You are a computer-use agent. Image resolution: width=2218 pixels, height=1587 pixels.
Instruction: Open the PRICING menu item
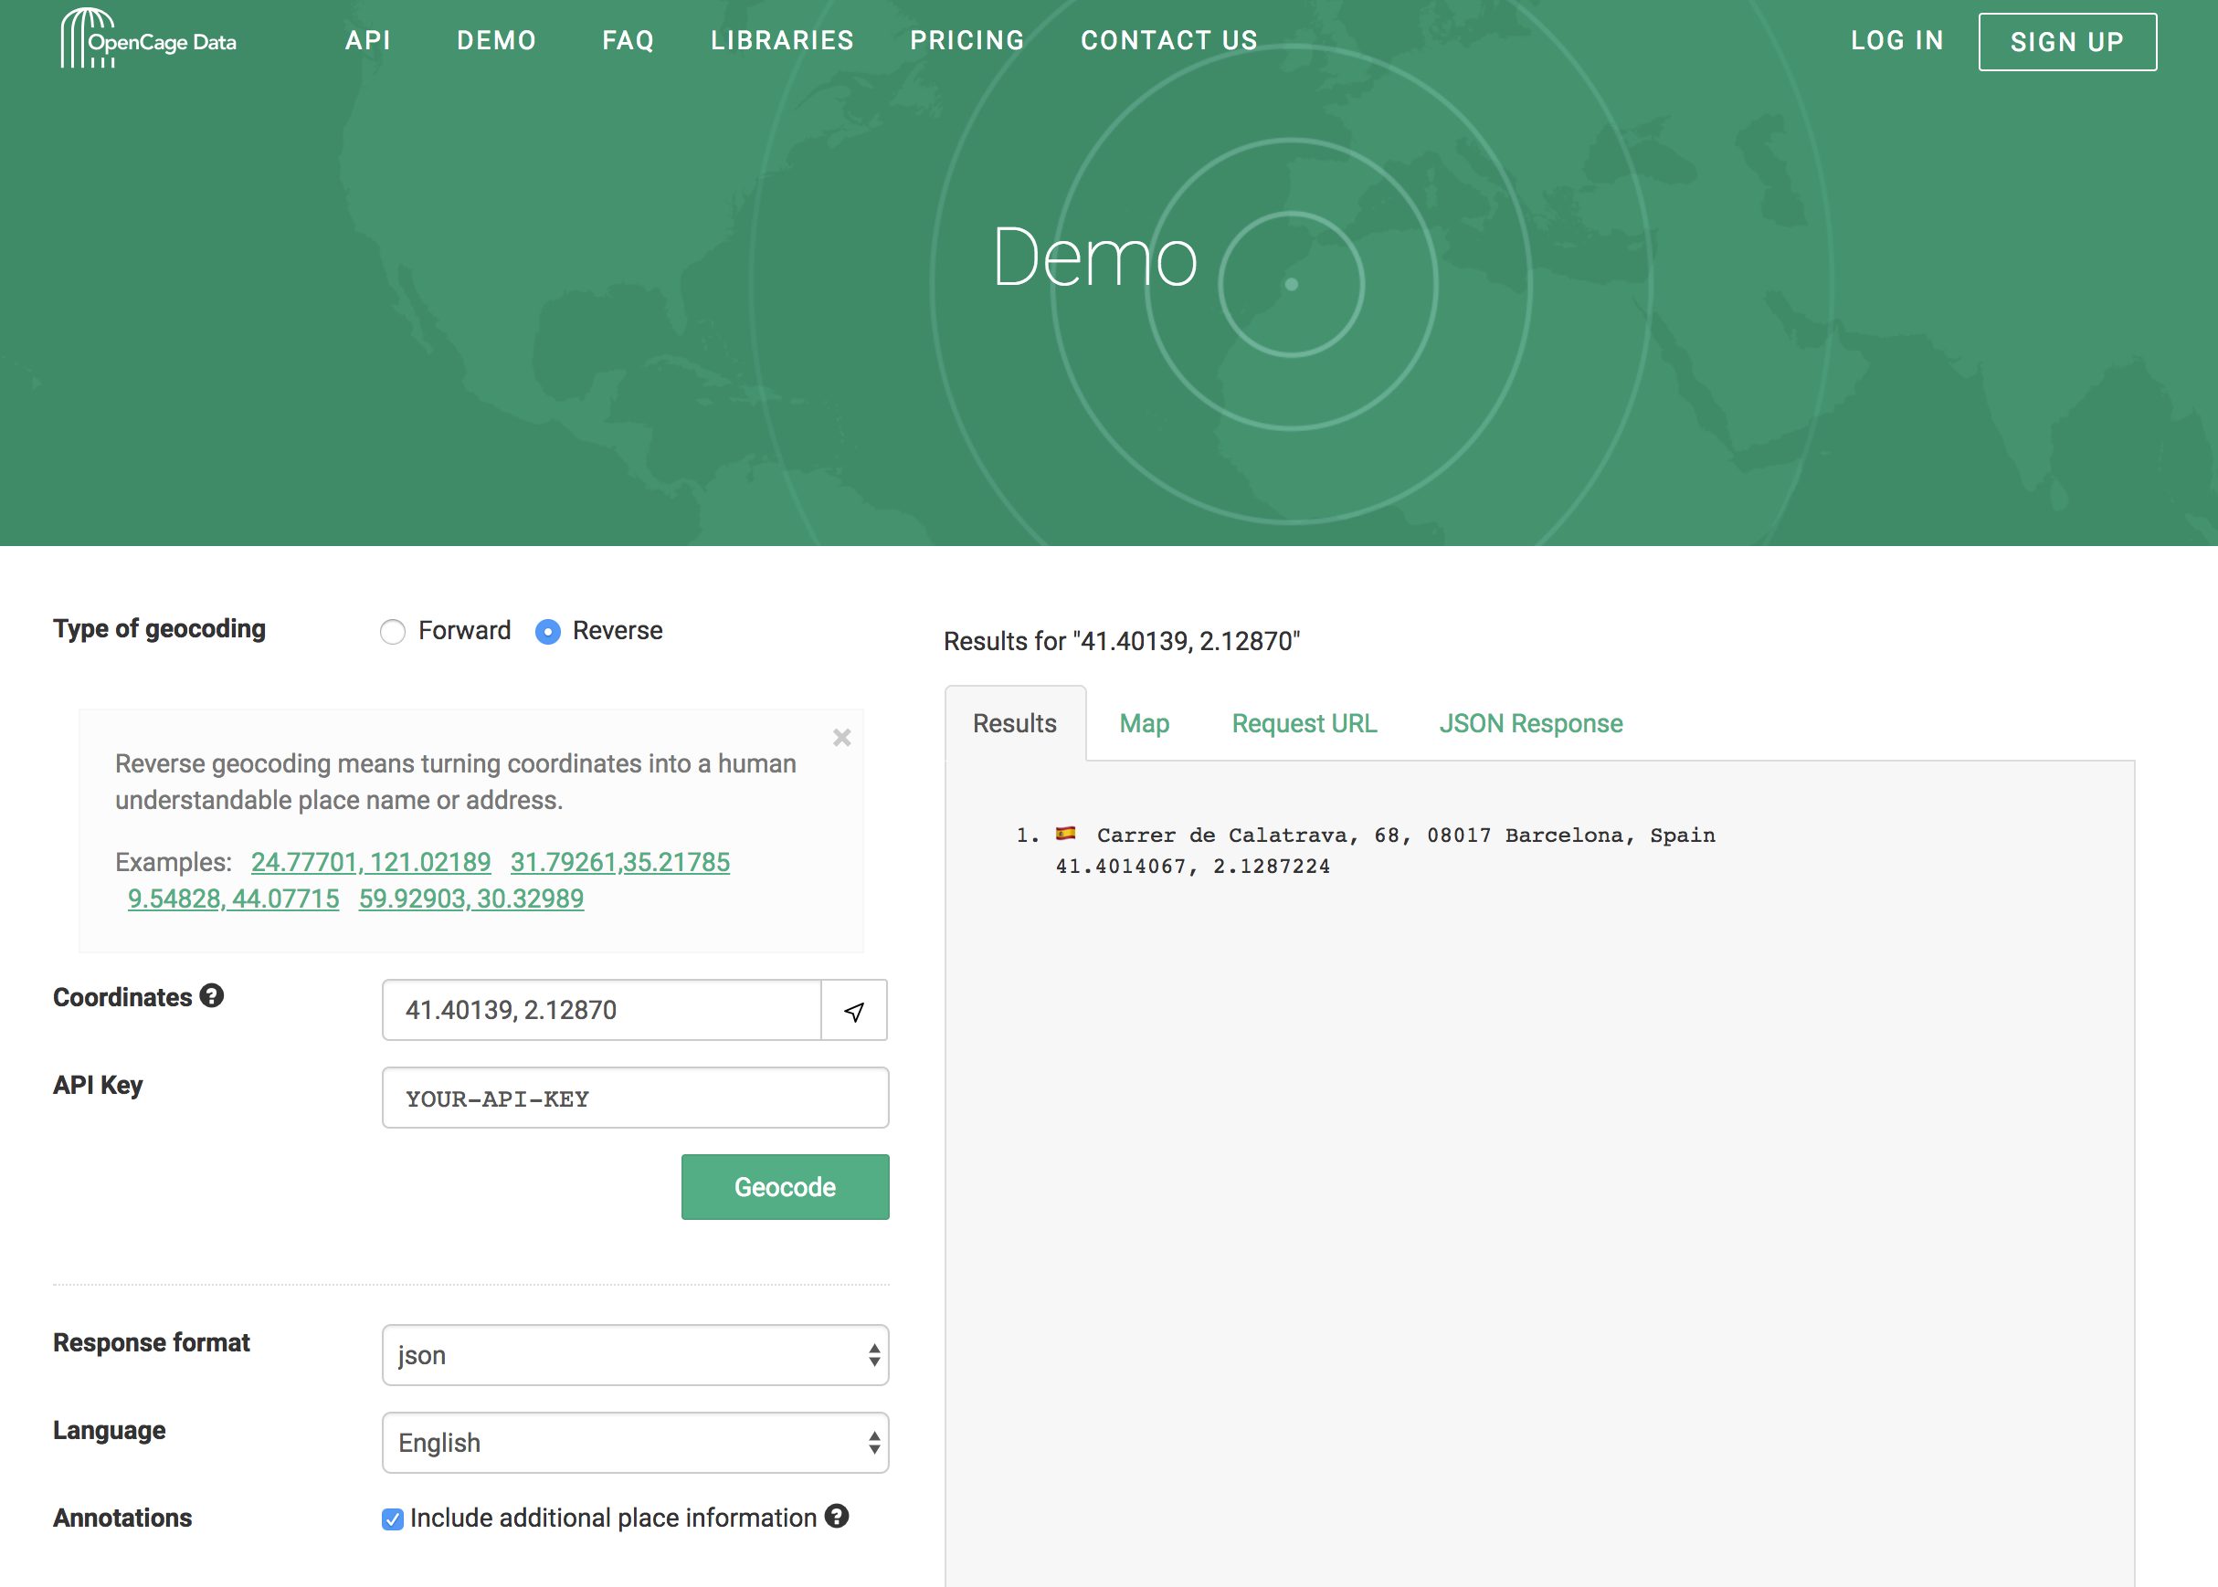(x=966, y=40)
